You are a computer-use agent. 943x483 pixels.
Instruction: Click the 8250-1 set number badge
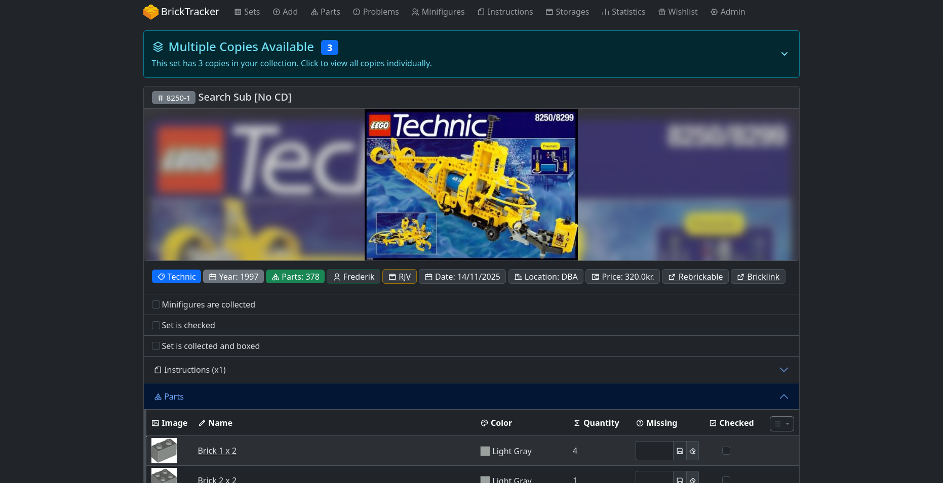[x=173, y=98]
